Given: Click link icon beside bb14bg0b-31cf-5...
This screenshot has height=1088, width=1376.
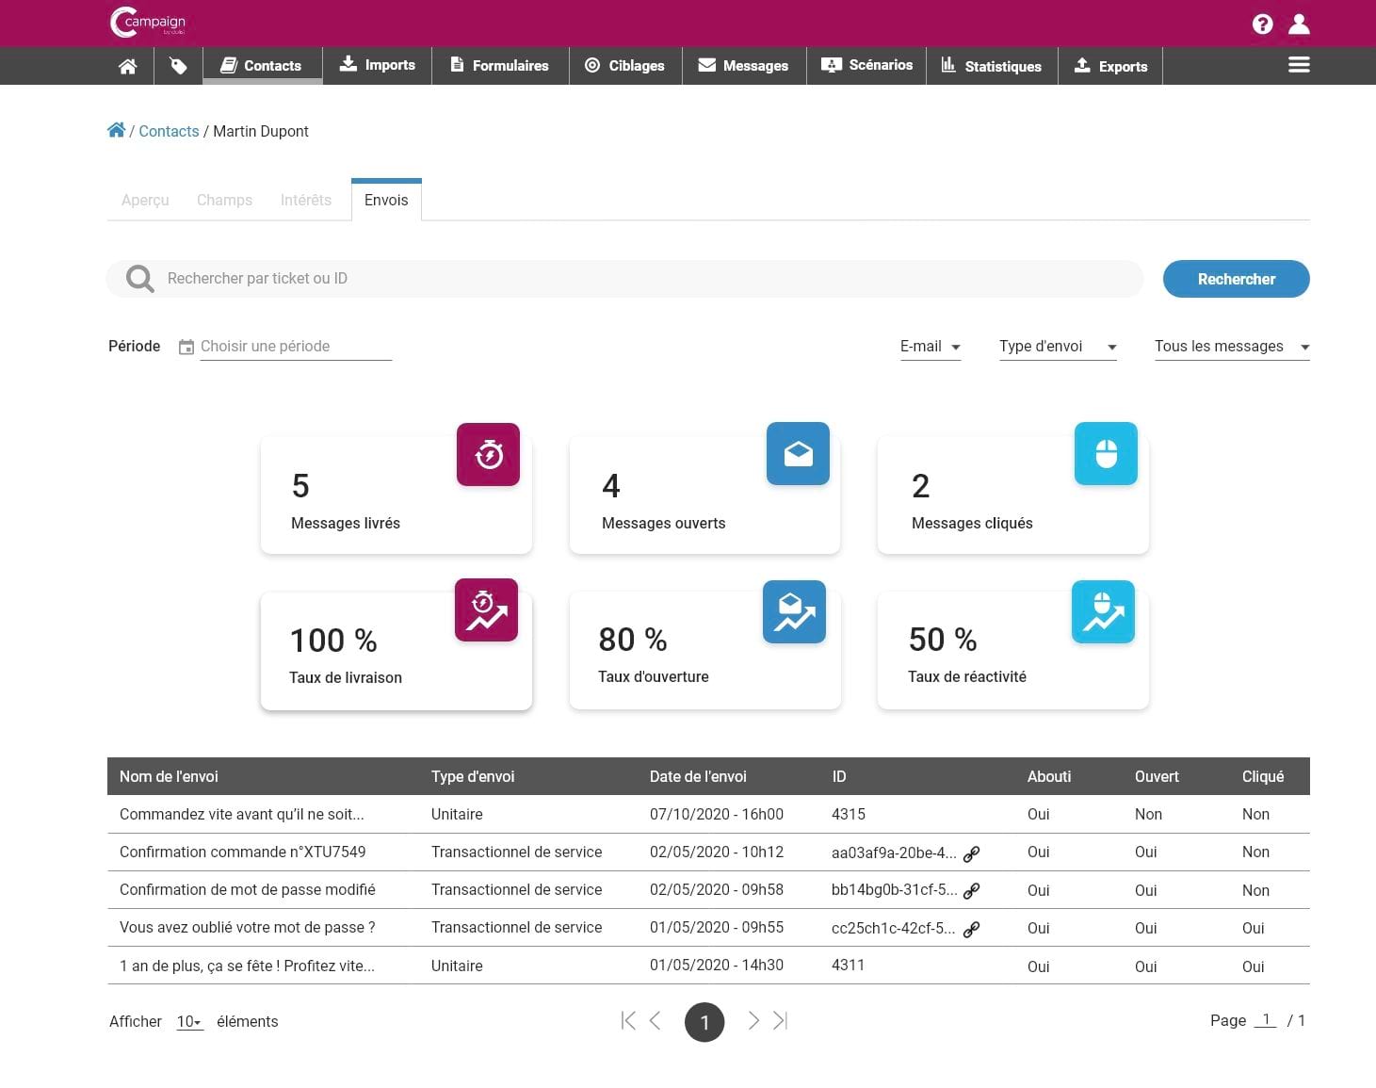Looking at the screenshot, I should tap(971, 890).
